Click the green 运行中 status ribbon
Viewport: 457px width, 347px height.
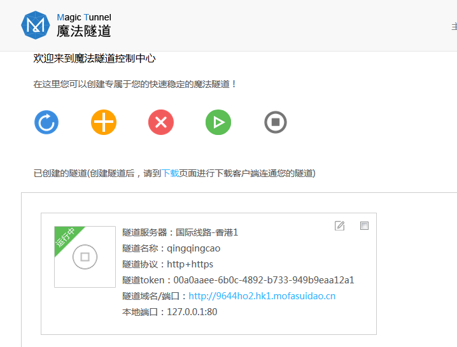coord(66,237)
